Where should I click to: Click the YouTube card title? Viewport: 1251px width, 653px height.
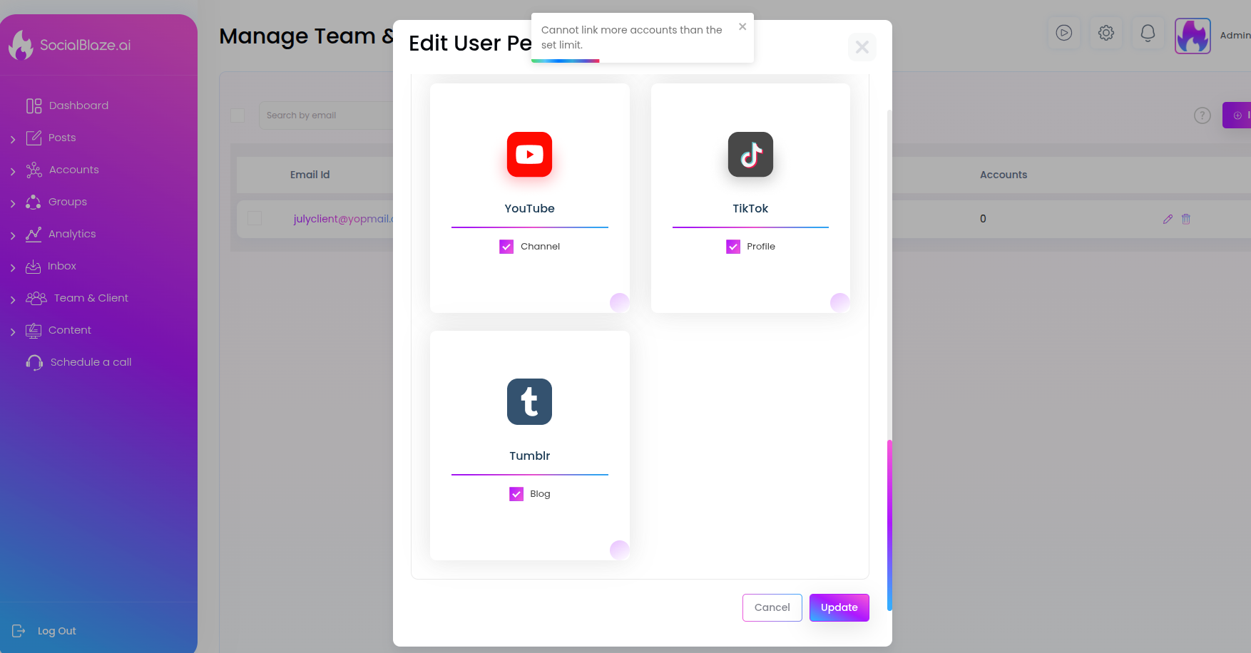tap(529, 208)
